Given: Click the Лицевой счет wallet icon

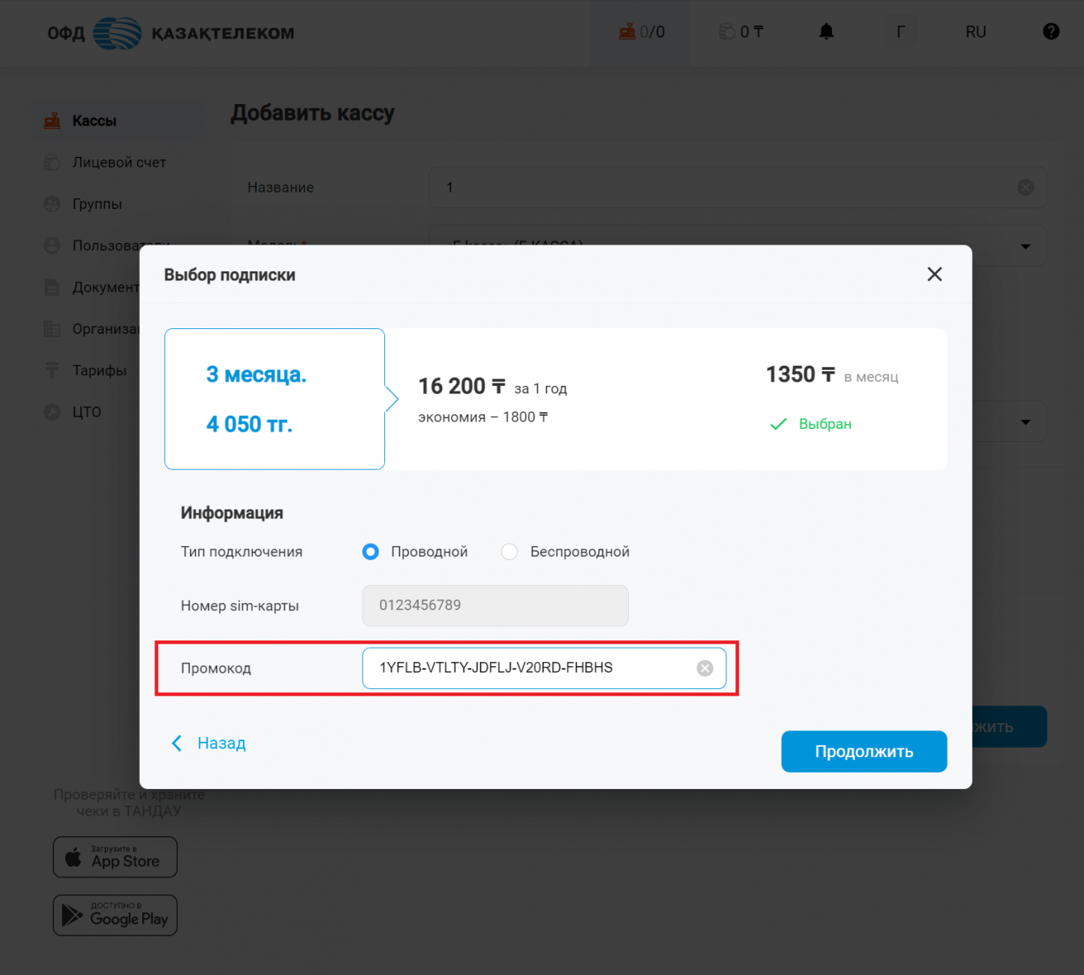Looking at the screenshot, I should [52, 162].
